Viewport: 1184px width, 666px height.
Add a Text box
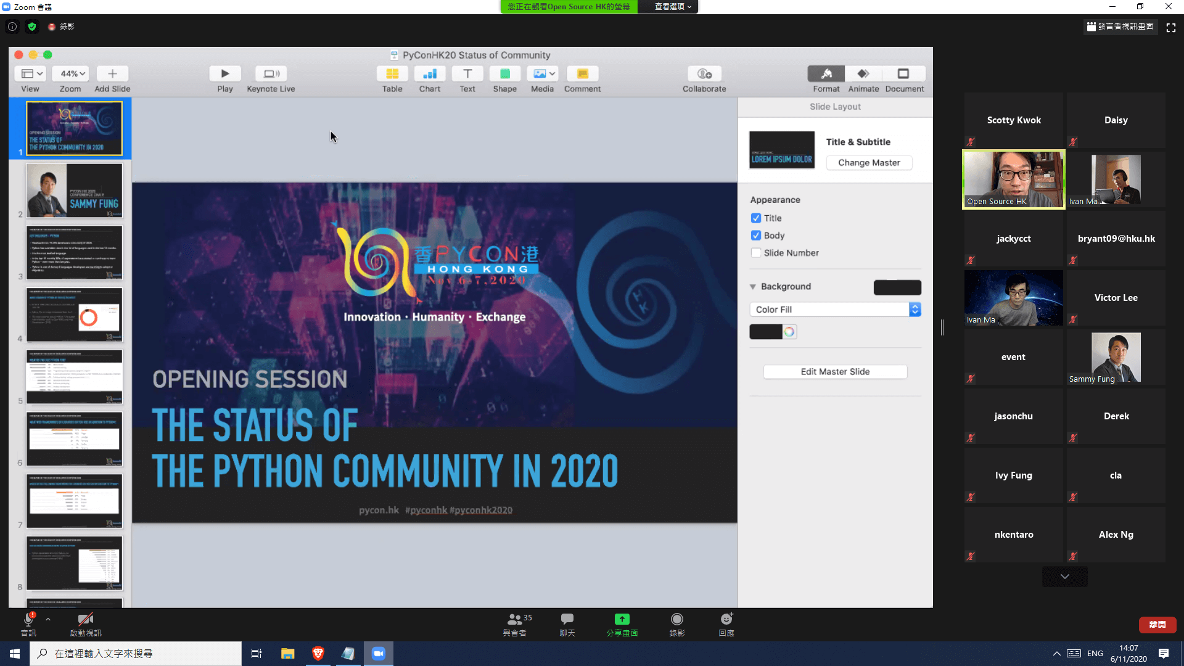(x=467, y=74)
